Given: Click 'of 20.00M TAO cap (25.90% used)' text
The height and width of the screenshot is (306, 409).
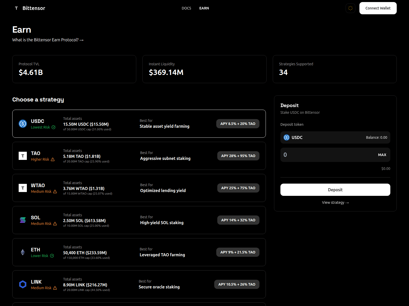Looking at the screenshot, I should (x=86, y=161).
